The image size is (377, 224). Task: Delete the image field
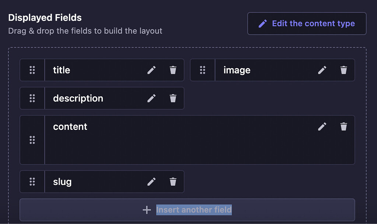(x=343, y=70)
